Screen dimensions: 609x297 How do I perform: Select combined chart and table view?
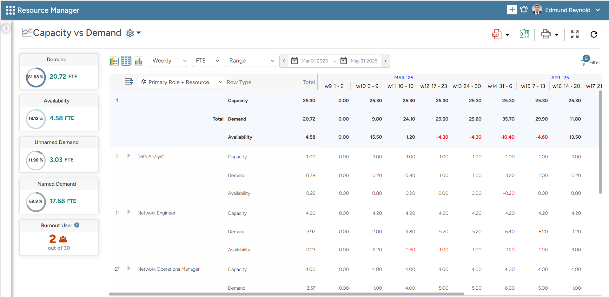click(x=114, y=61)
